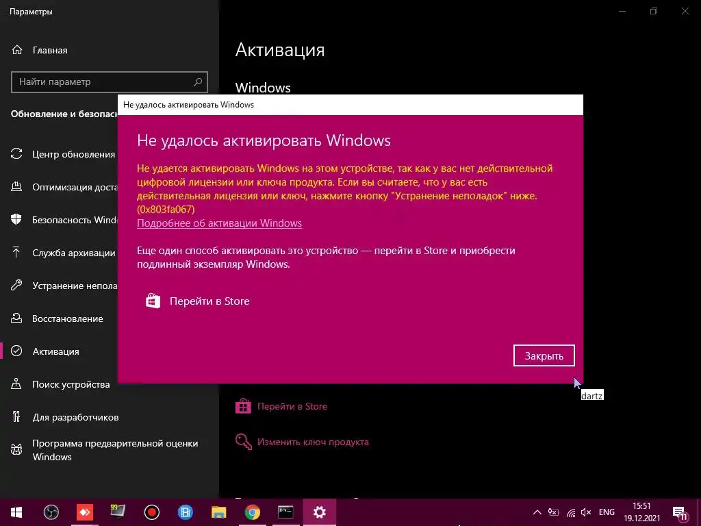Open Перейти в Store inside the dialog
This screenshot has height=526, width=701.
(x=197, y=301)
